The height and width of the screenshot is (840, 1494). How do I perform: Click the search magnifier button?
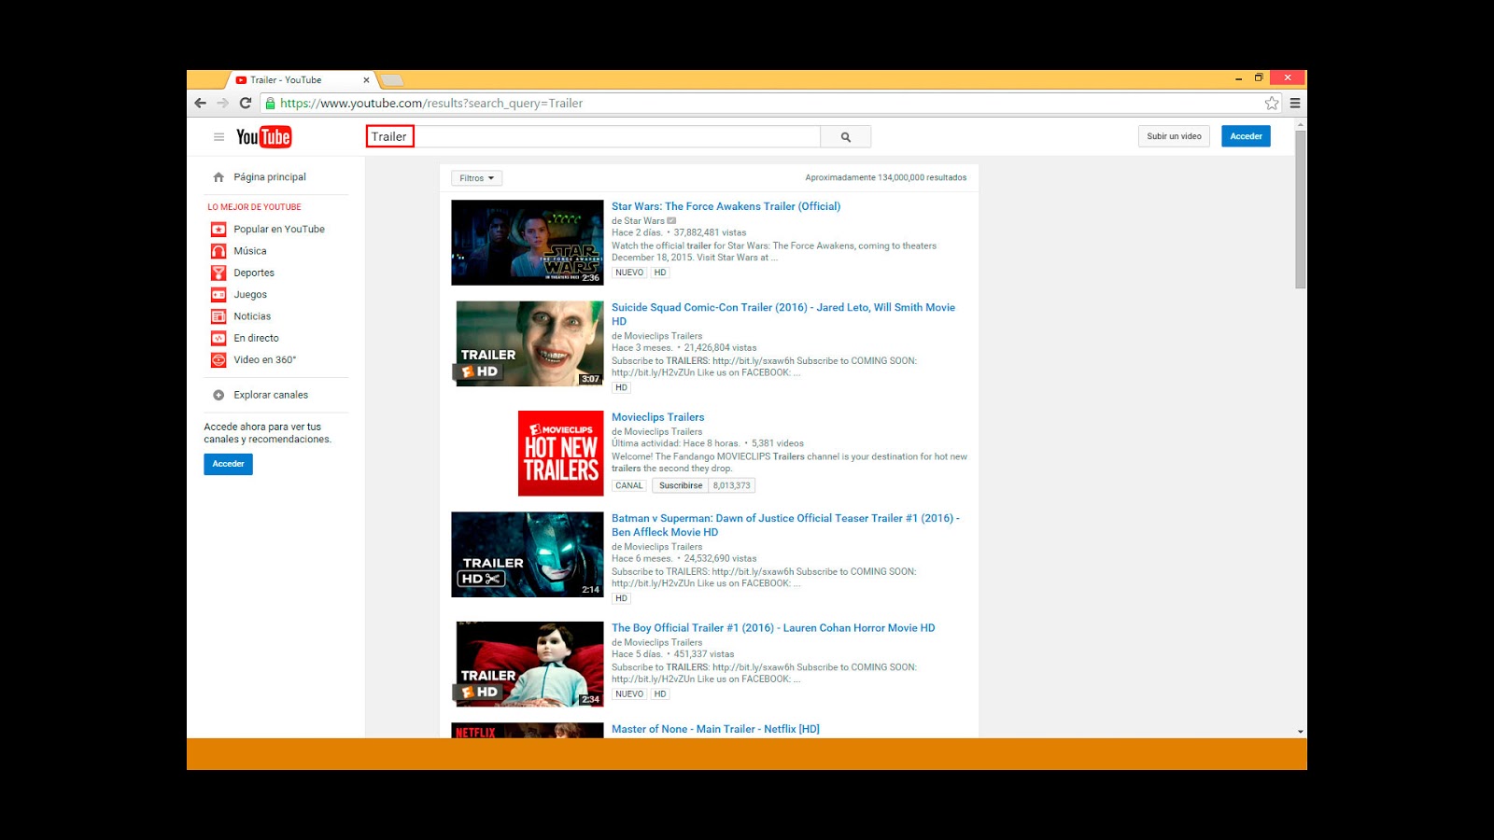point(846,137)
